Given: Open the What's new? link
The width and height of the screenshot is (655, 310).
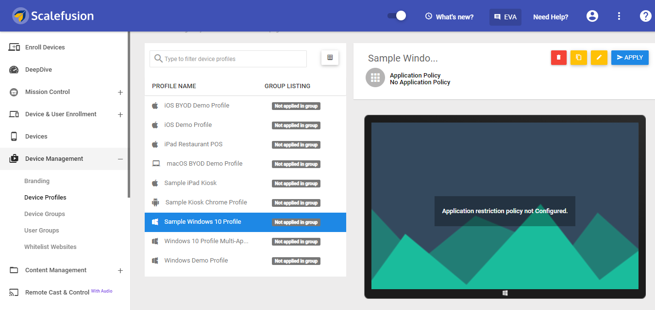Looking at the screenshot, I should pyautogui.click(x=449, y=16).
